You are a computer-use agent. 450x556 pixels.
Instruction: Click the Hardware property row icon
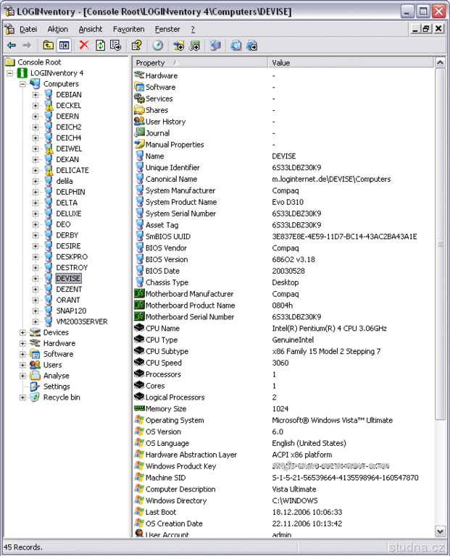(x=139, y=75)
